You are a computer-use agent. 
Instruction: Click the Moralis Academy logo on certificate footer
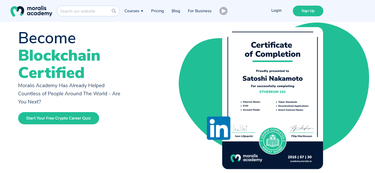click(x=246, y=158)
